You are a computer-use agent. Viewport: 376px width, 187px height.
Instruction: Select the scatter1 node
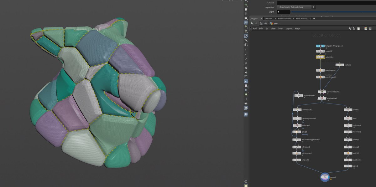[x=340, y=65]
